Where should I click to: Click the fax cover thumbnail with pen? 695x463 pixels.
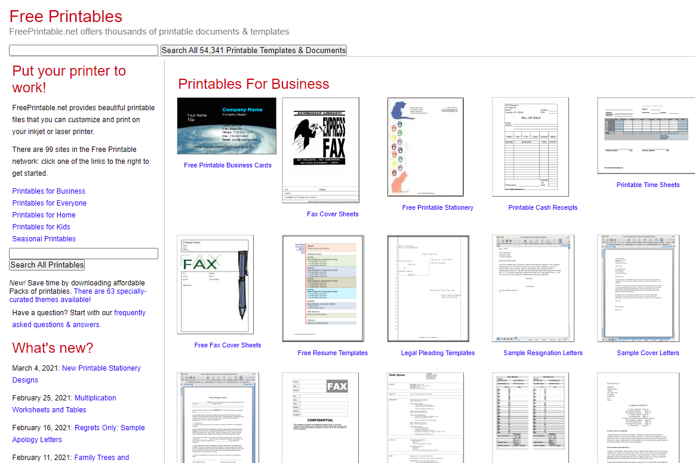point(216,284)
